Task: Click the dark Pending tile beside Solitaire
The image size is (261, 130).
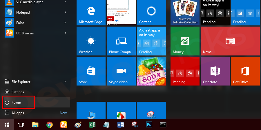Action: coord(215,13)
